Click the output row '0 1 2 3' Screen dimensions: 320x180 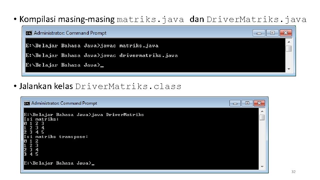pyautogui.click(x=34, y=123)
